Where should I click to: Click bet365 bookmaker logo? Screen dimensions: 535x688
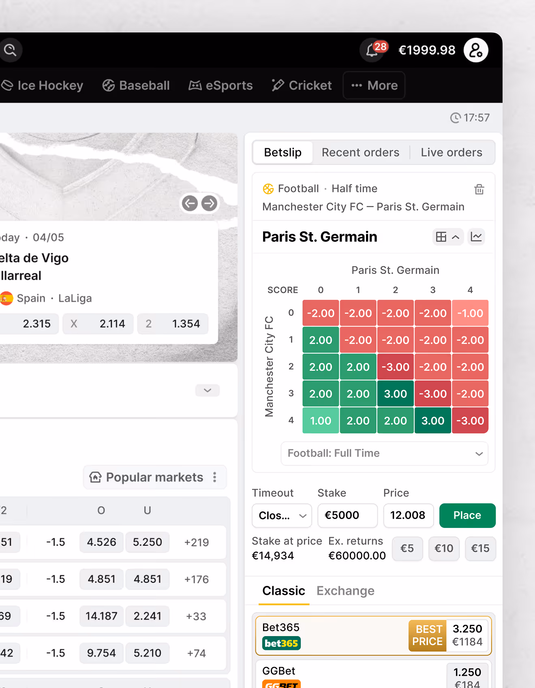tap(281, 643)
